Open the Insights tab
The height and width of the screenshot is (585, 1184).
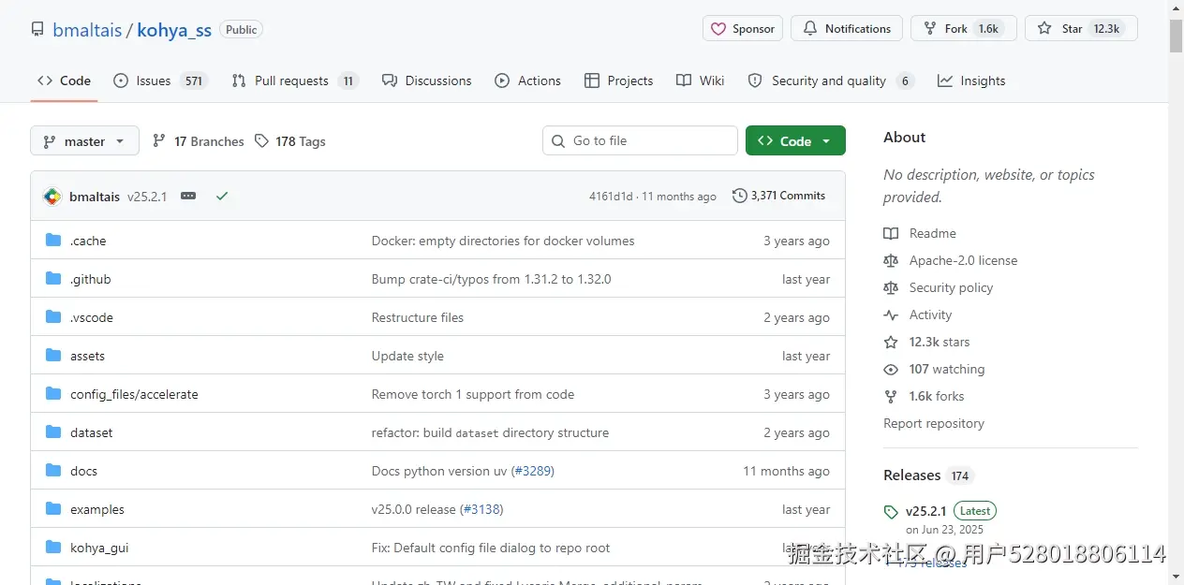971,80
